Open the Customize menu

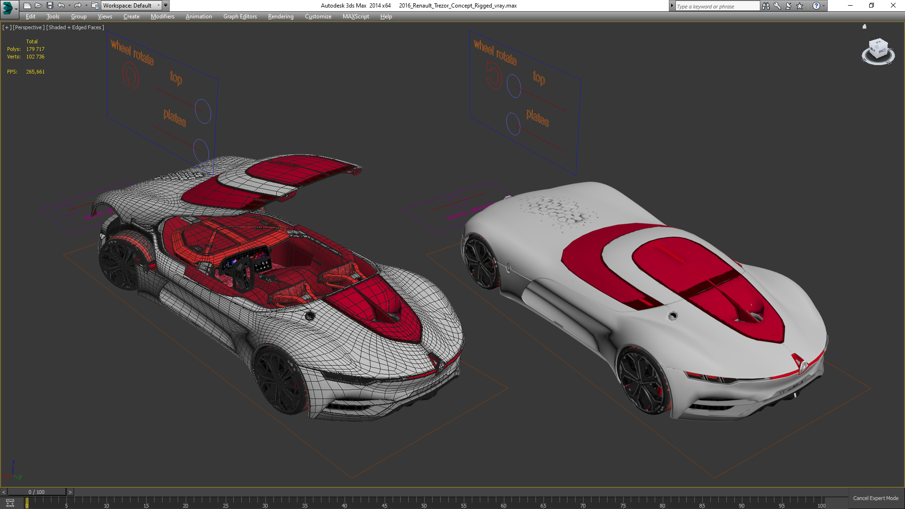pos(318,16)
